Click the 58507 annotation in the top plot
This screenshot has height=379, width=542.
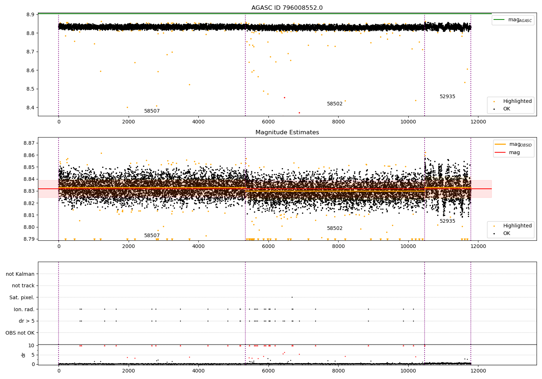[152, 111]
